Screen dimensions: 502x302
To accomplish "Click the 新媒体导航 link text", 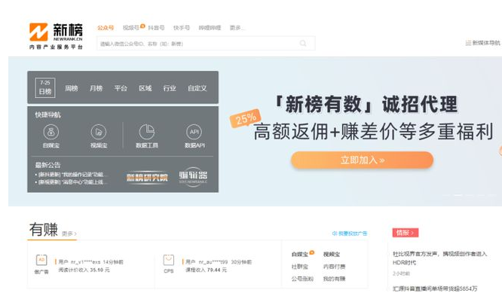I will [486, 43].
